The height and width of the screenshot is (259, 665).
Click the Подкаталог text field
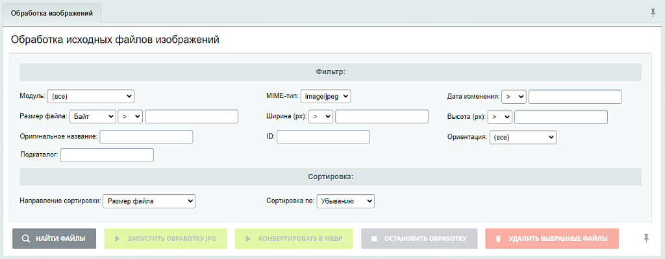107,154
